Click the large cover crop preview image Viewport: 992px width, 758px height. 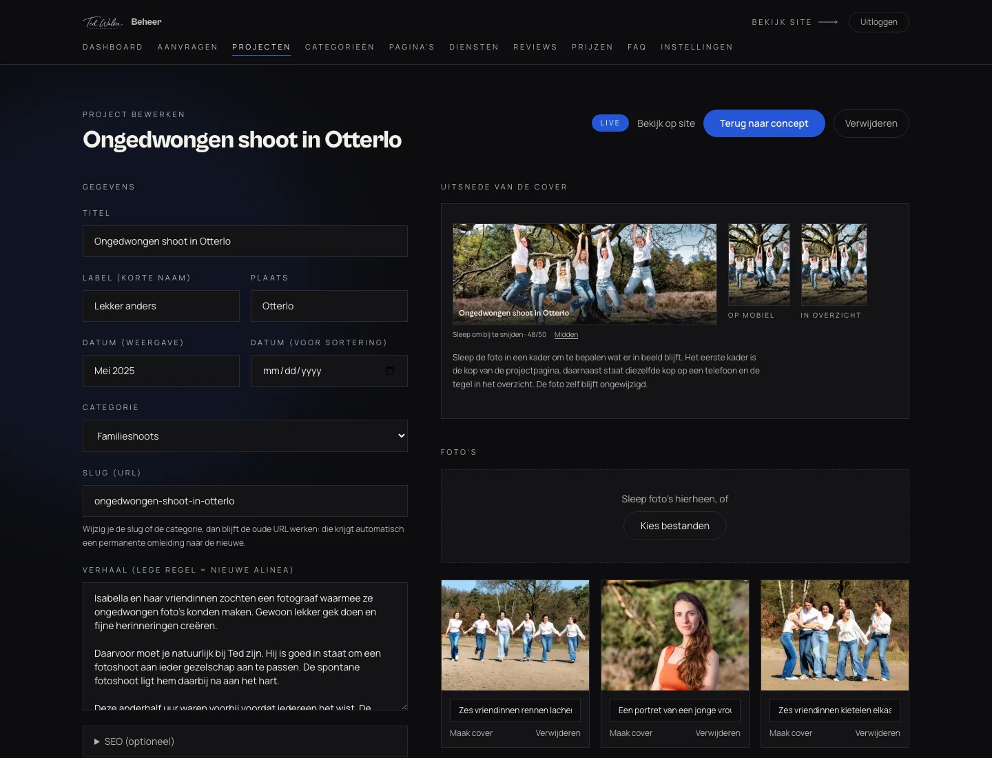[x=585, y=274]
